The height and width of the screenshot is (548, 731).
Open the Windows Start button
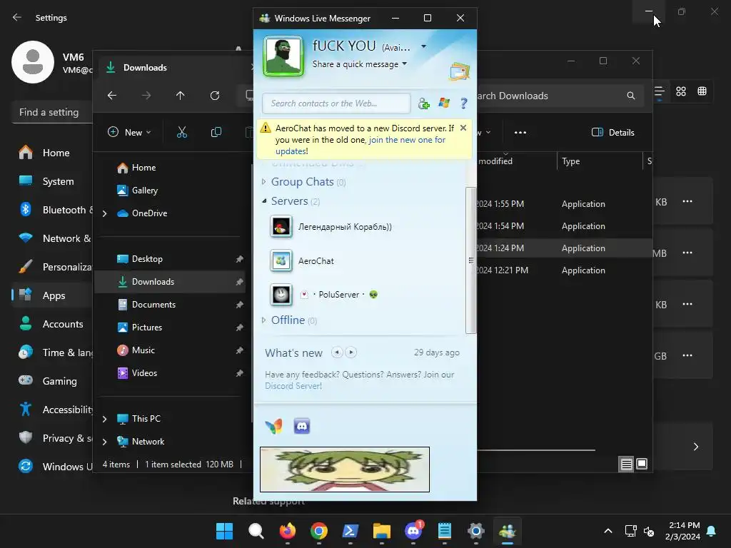click(x=224, y=531)
